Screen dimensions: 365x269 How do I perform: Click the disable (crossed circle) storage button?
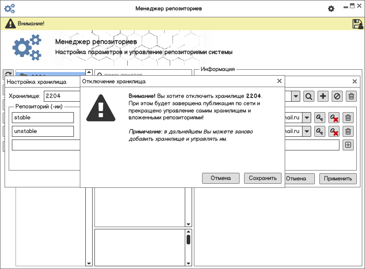[337, 96]
